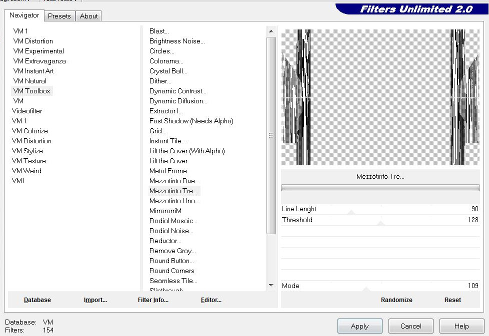Click the Filters count 154
Viewport: 489px width, 336px height.
pos(48,330)
